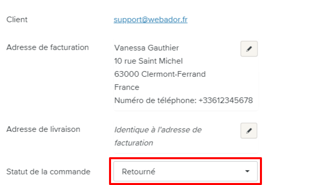Edit the delivery address with pencil icon
Image resolution: width=320 pixels, height=185 pixels.
pos(249,131)
